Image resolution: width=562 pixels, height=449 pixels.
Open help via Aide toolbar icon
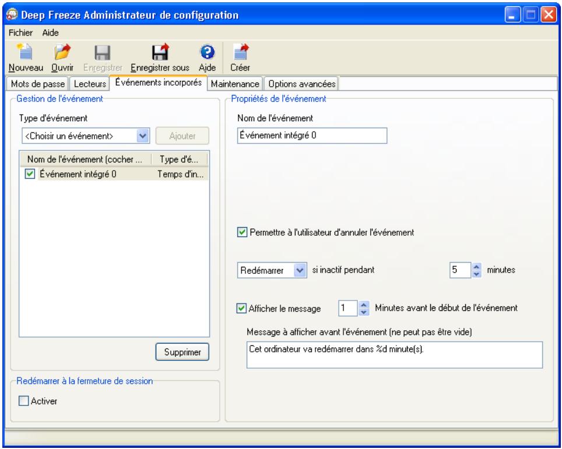click(207, 52)
